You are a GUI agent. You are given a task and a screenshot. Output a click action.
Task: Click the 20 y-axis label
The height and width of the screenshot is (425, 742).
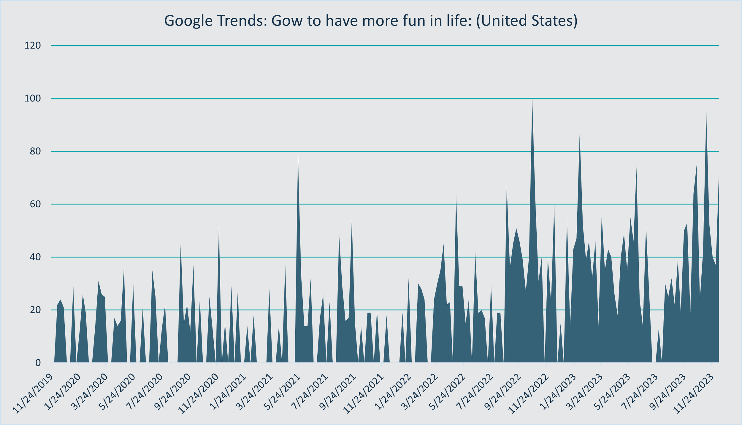[35, 310]
